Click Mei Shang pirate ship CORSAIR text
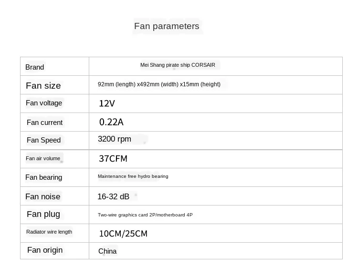The width and height of the screenshot is (358, 277). click(178, 65)
